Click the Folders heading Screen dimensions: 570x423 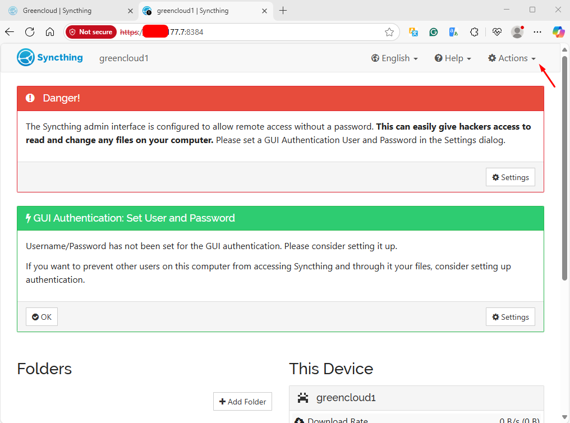[x=44, y=369]
